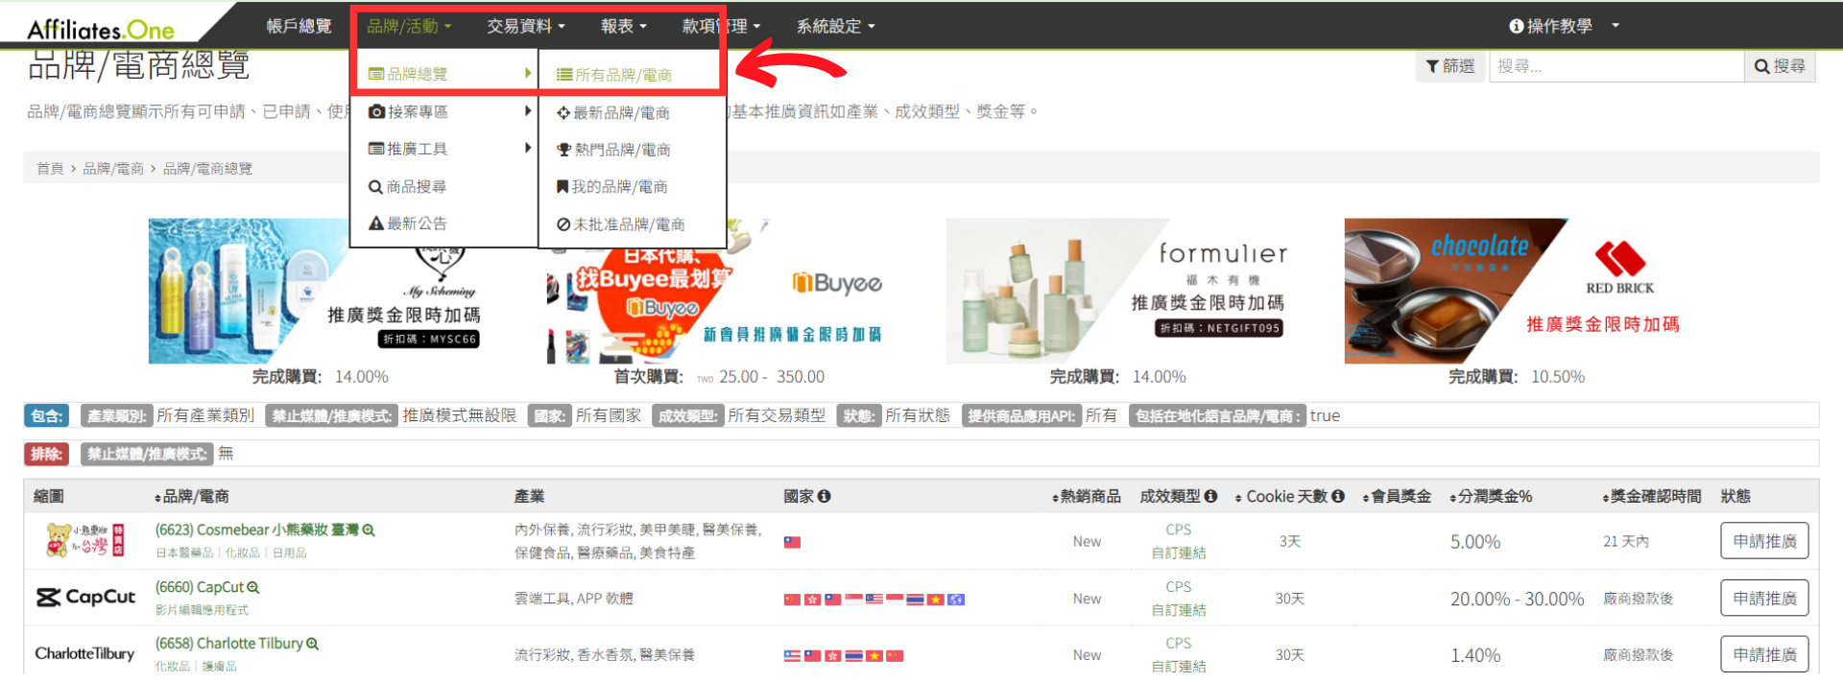Screen dimensions: 1843x683
Task: Click the Cookie 天數 info icon
Action: [1338, 497]
